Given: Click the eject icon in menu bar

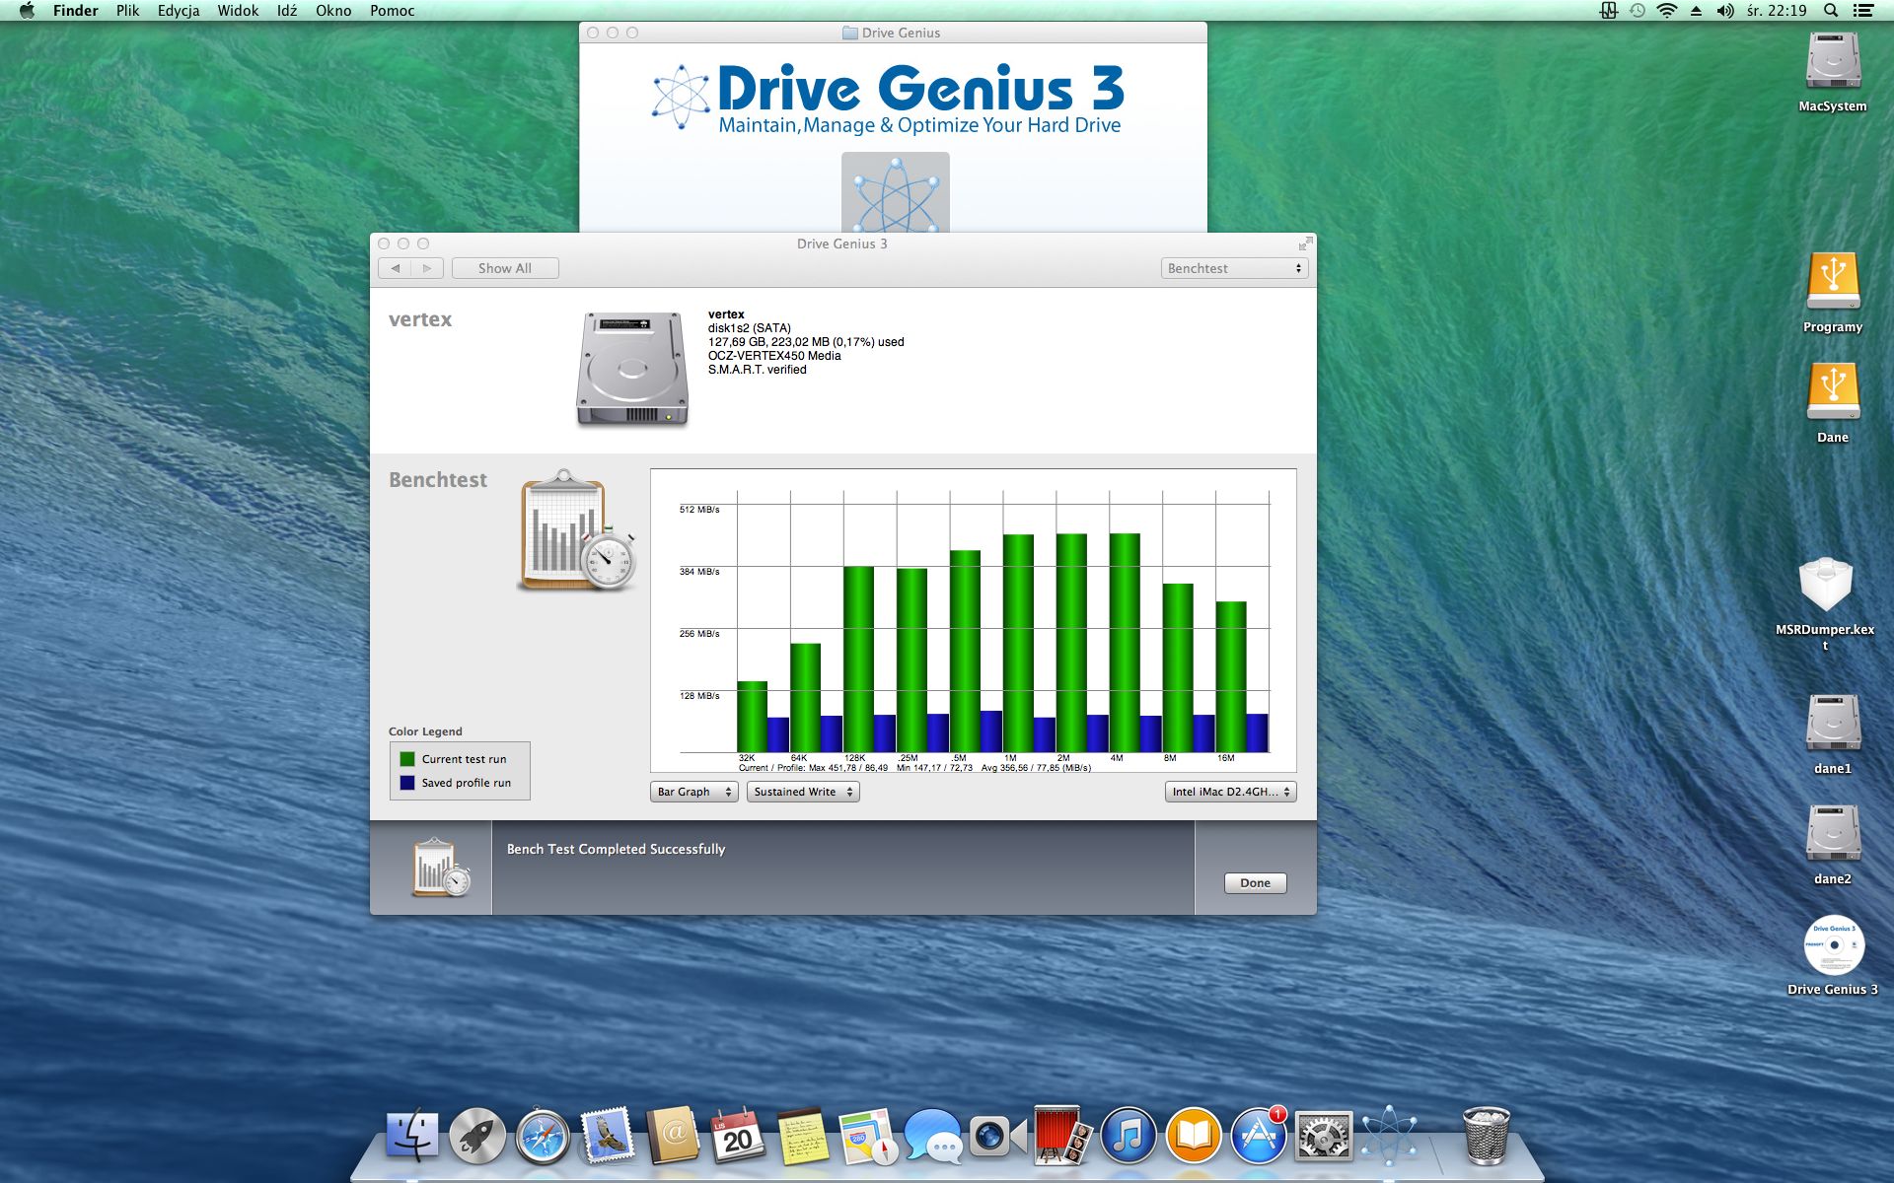Looking at the screenshot, I should (1696, 11).
